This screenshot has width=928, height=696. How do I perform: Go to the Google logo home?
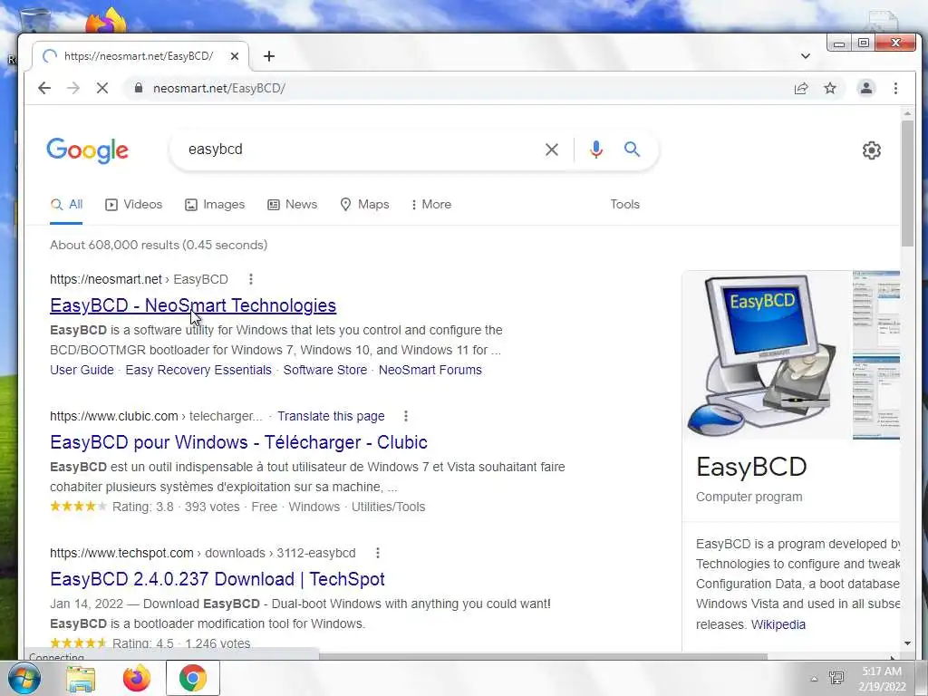[88, 150]
